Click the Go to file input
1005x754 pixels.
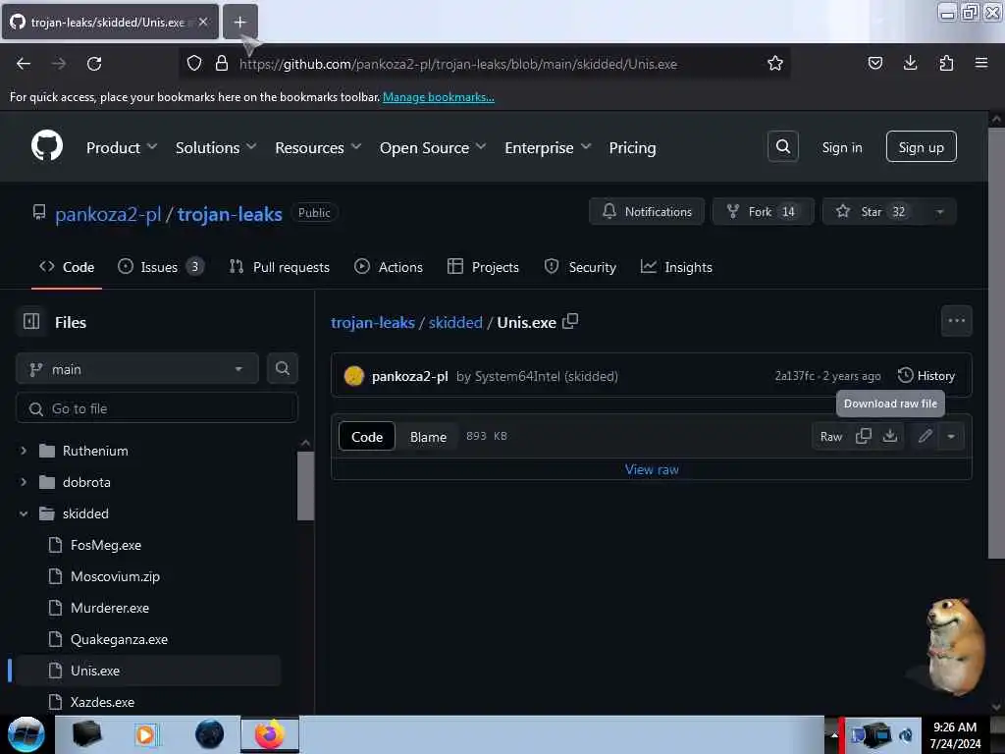pyautogui.click(x=157, y=408)
